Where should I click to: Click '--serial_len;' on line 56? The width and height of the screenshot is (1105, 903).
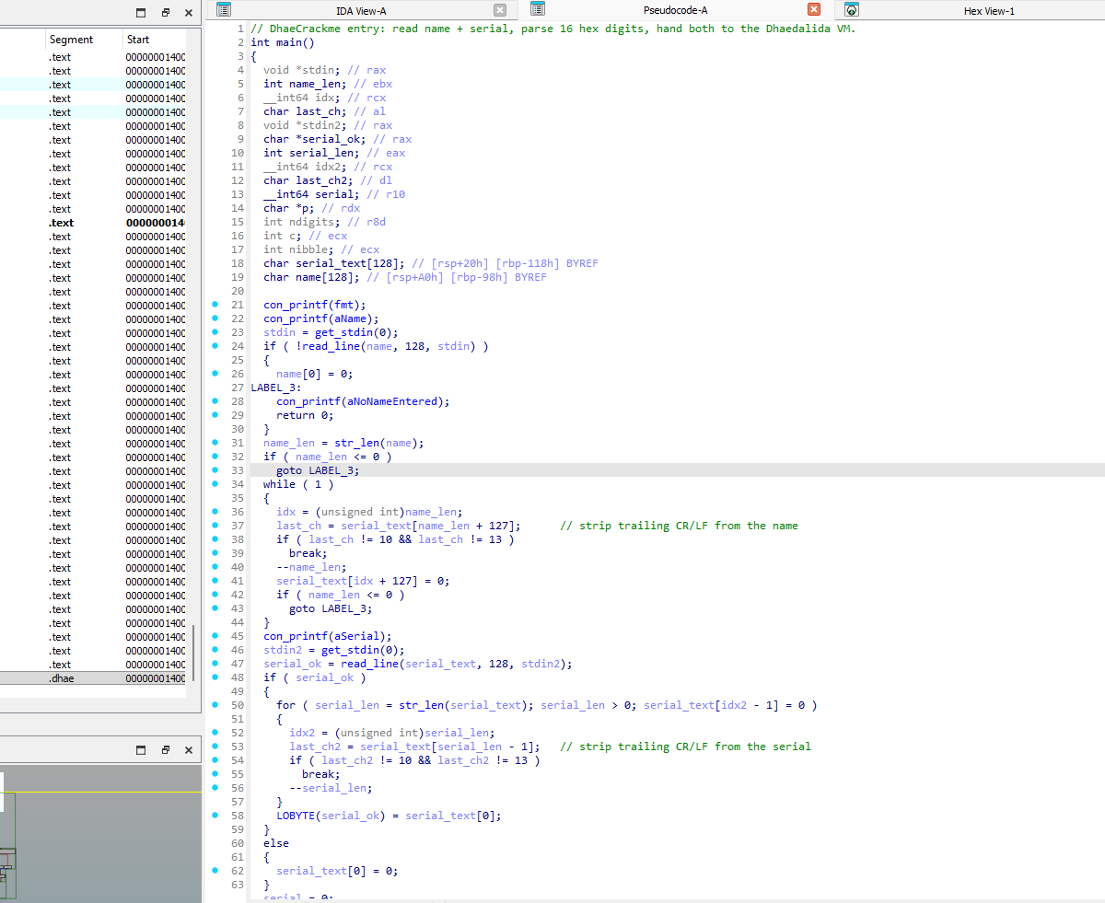pos(331,788)
